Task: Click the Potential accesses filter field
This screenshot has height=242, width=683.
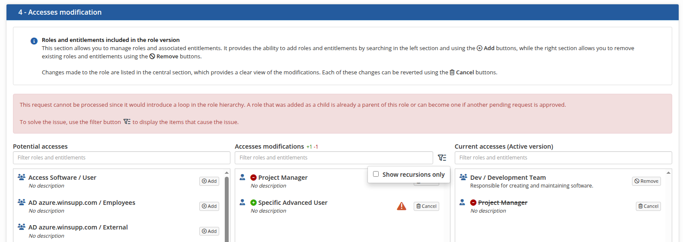Action: [x=121, y=158]
